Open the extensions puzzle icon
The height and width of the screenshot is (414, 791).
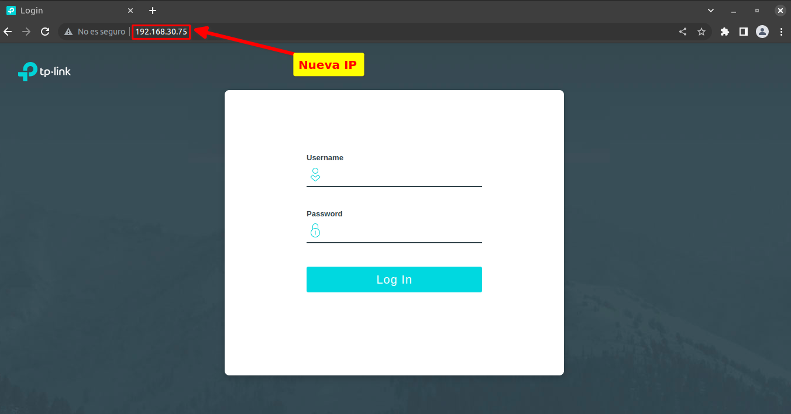pos(725,32)
